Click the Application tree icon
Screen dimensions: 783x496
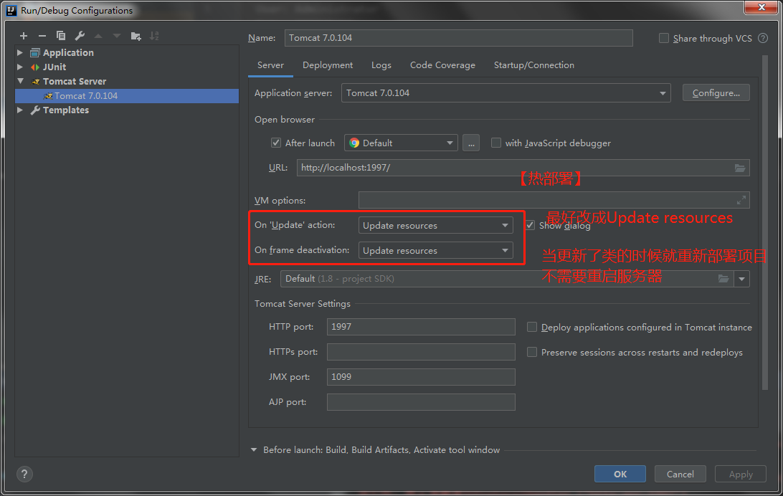point(35,53)
